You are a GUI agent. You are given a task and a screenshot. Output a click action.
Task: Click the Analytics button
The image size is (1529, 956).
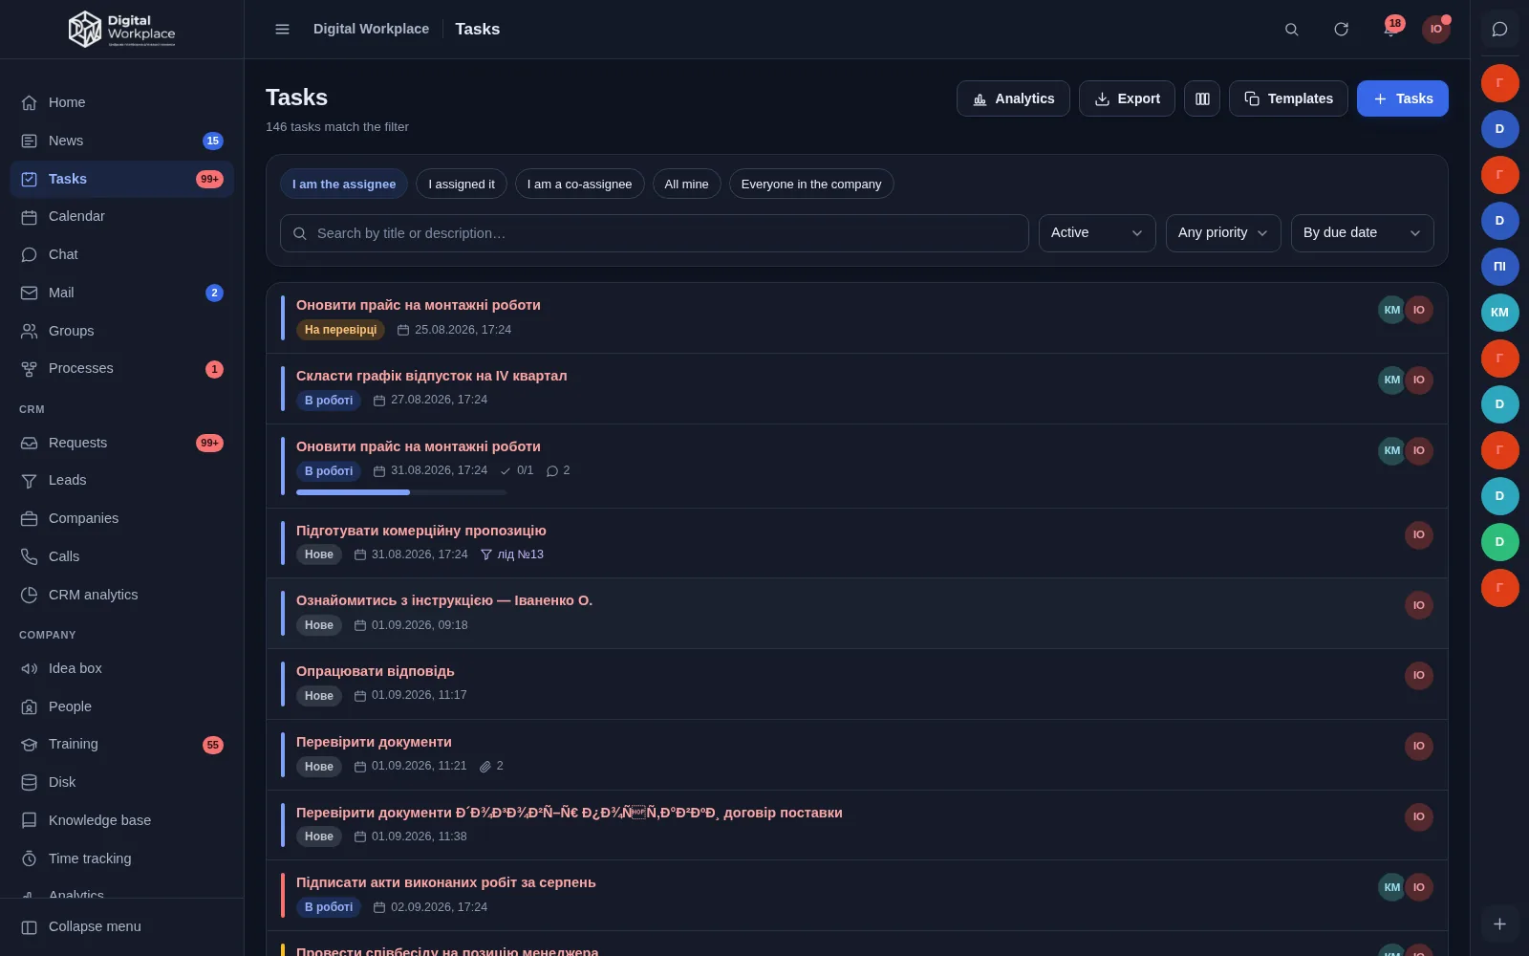(1013, 98)
